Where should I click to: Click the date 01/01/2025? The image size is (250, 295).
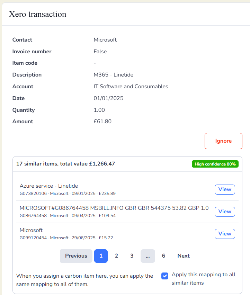pyautogui.click(x=108, y=98)
